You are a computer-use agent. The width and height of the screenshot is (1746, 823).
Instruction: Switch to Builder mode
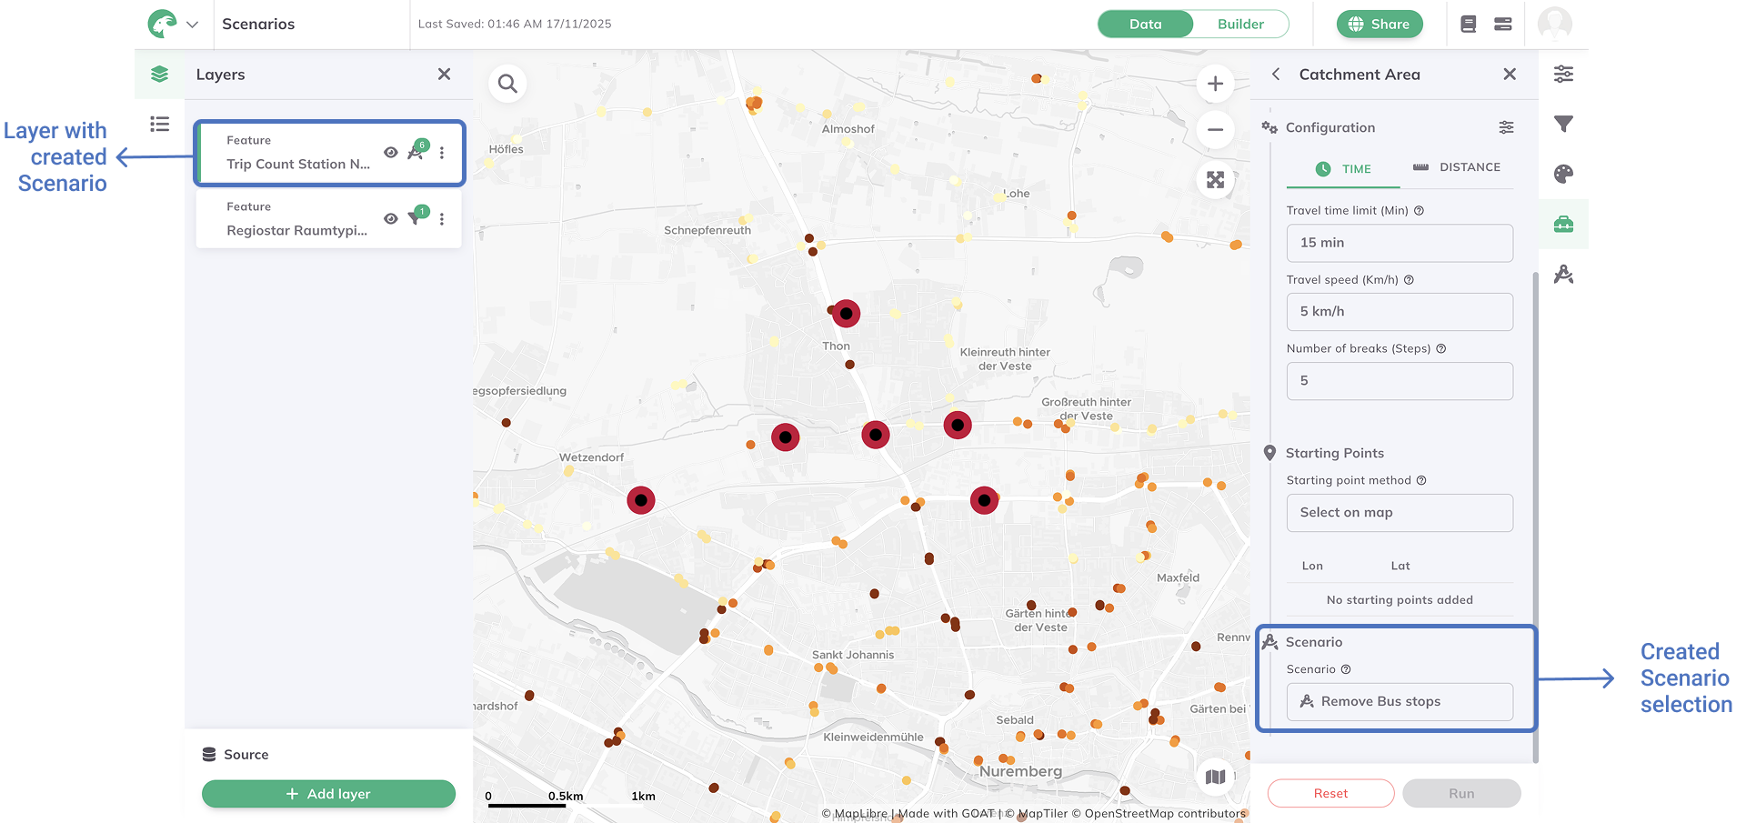1240,25
